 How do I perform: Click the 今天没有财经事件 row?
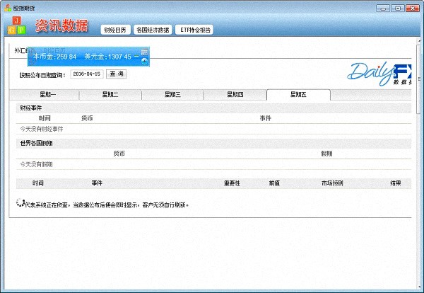[x=213, y=129]
